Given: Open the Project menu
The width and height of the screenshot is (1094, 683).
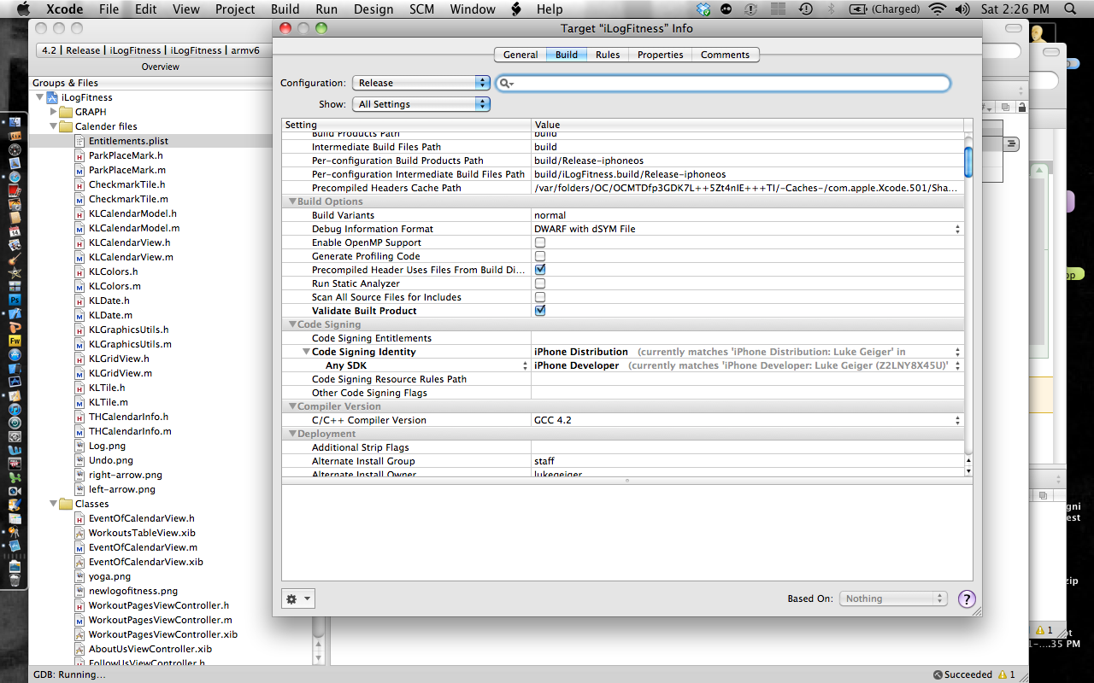Looking at the screenshot, I should (235, 9).
